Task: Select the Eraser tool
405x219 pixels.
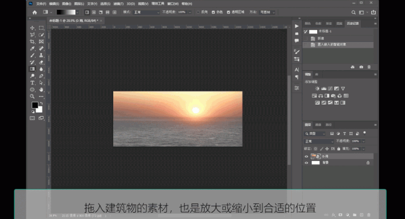Action: click(x=41, y=62)
